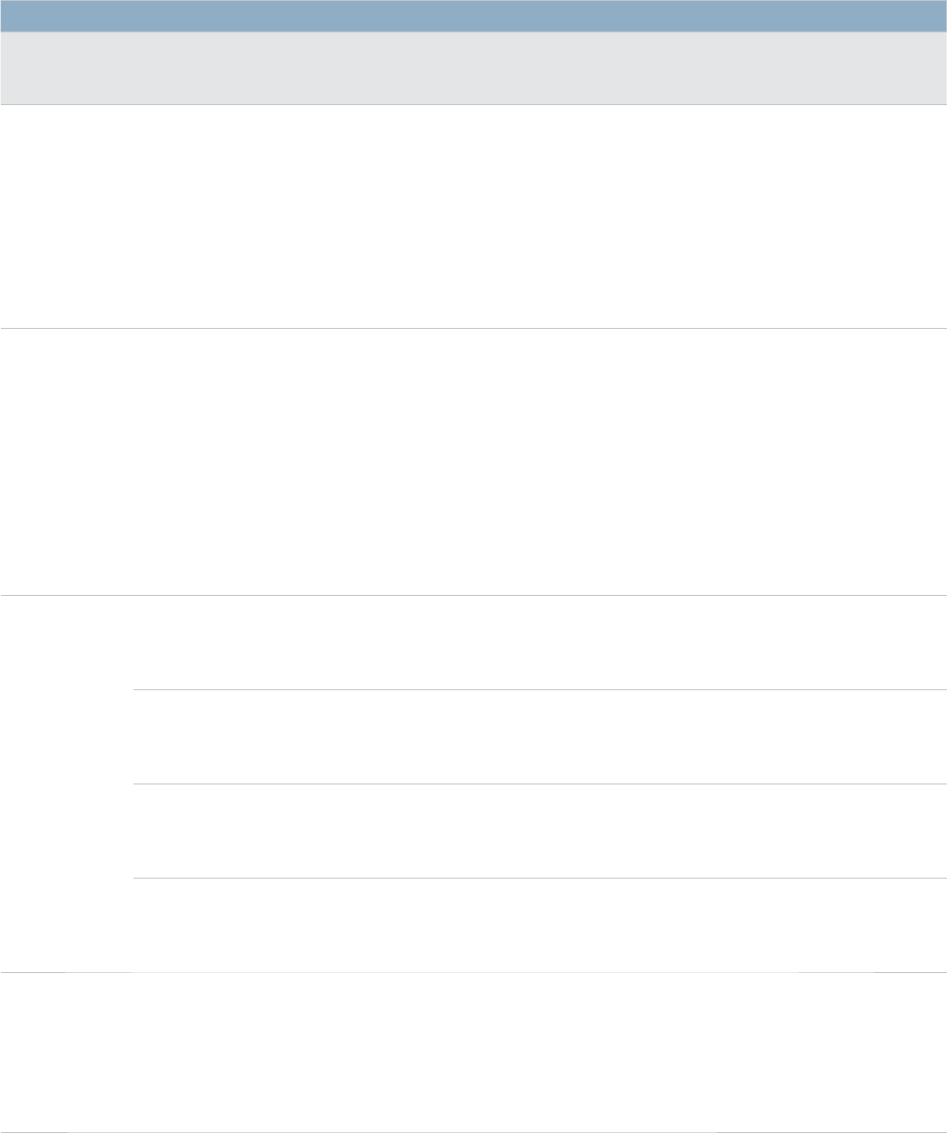The image size is (947, 1133).
Task: Click left-column cell of the second white row
Action: [x=66, y=461]
